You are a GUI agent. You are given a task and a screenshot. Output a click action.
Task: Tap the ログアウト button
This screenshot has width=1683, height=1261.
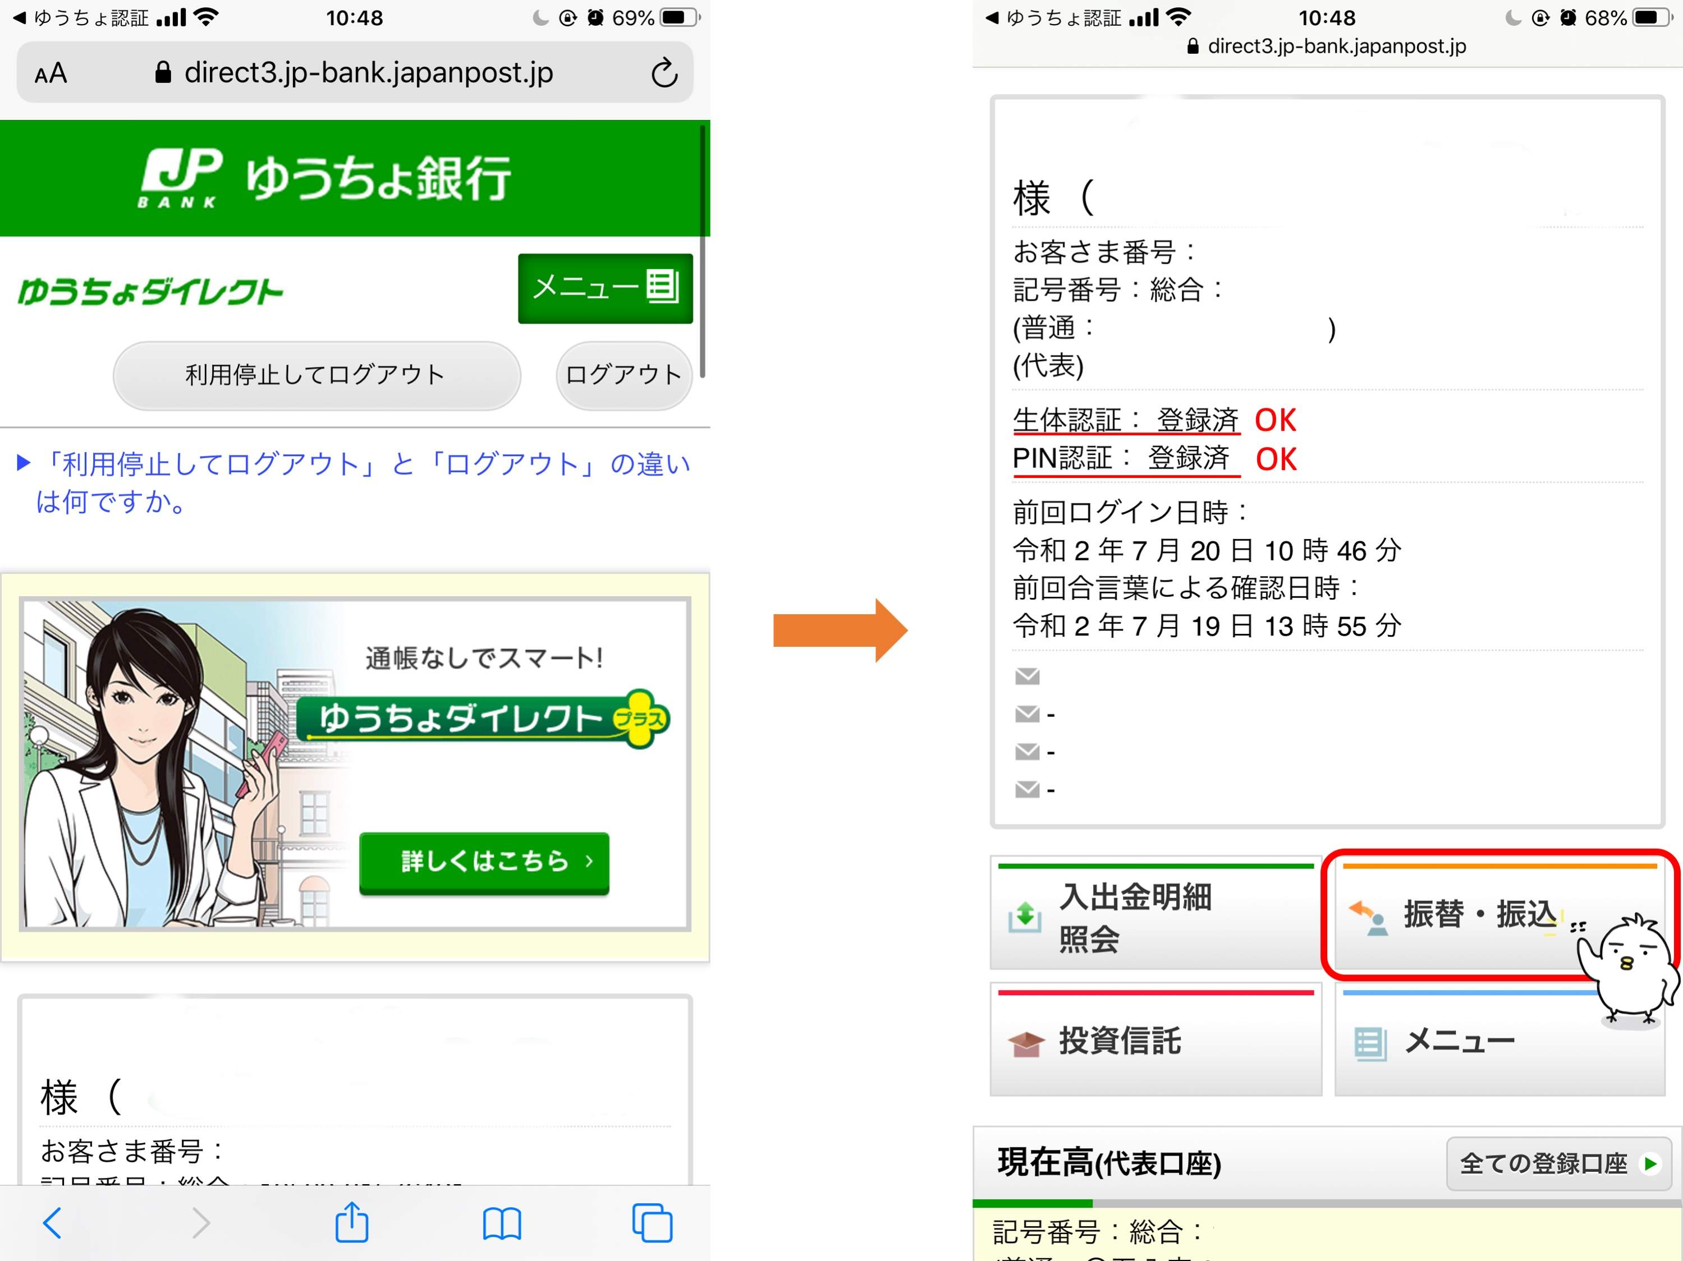tap(624, 375)
